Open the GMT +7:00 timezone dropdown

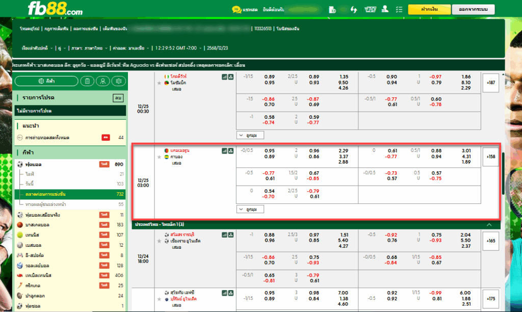click(178, 48)
